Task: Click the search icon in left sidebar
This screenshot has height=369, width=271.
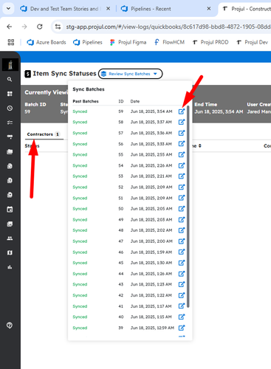Action: point(10,79)
